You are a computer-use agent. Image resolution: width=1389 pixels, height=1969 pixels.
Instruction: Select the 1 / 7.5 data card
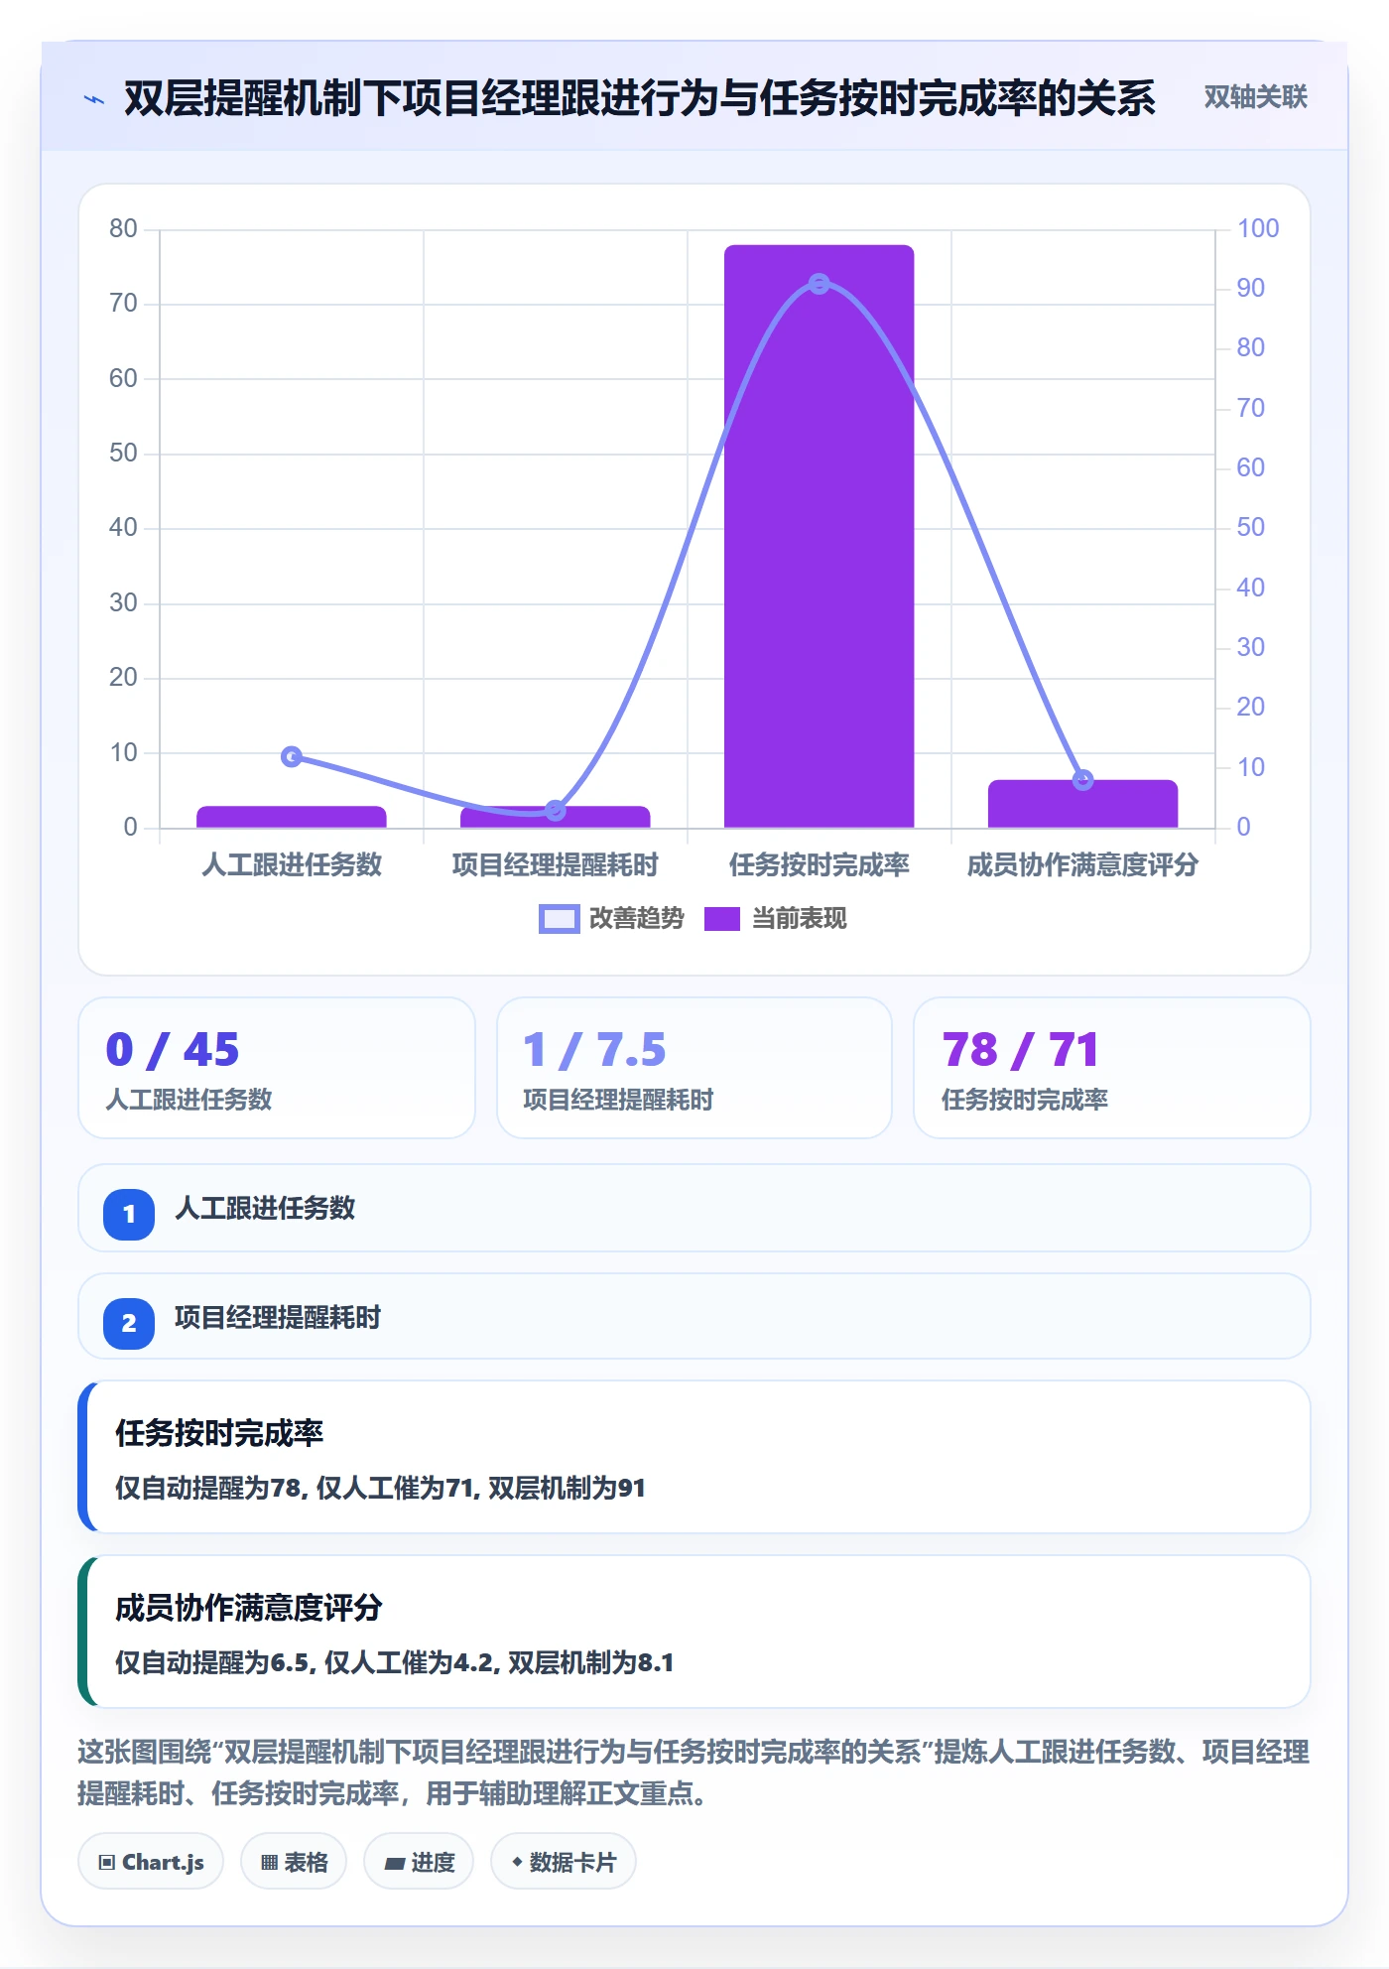tap(694, 1068)
